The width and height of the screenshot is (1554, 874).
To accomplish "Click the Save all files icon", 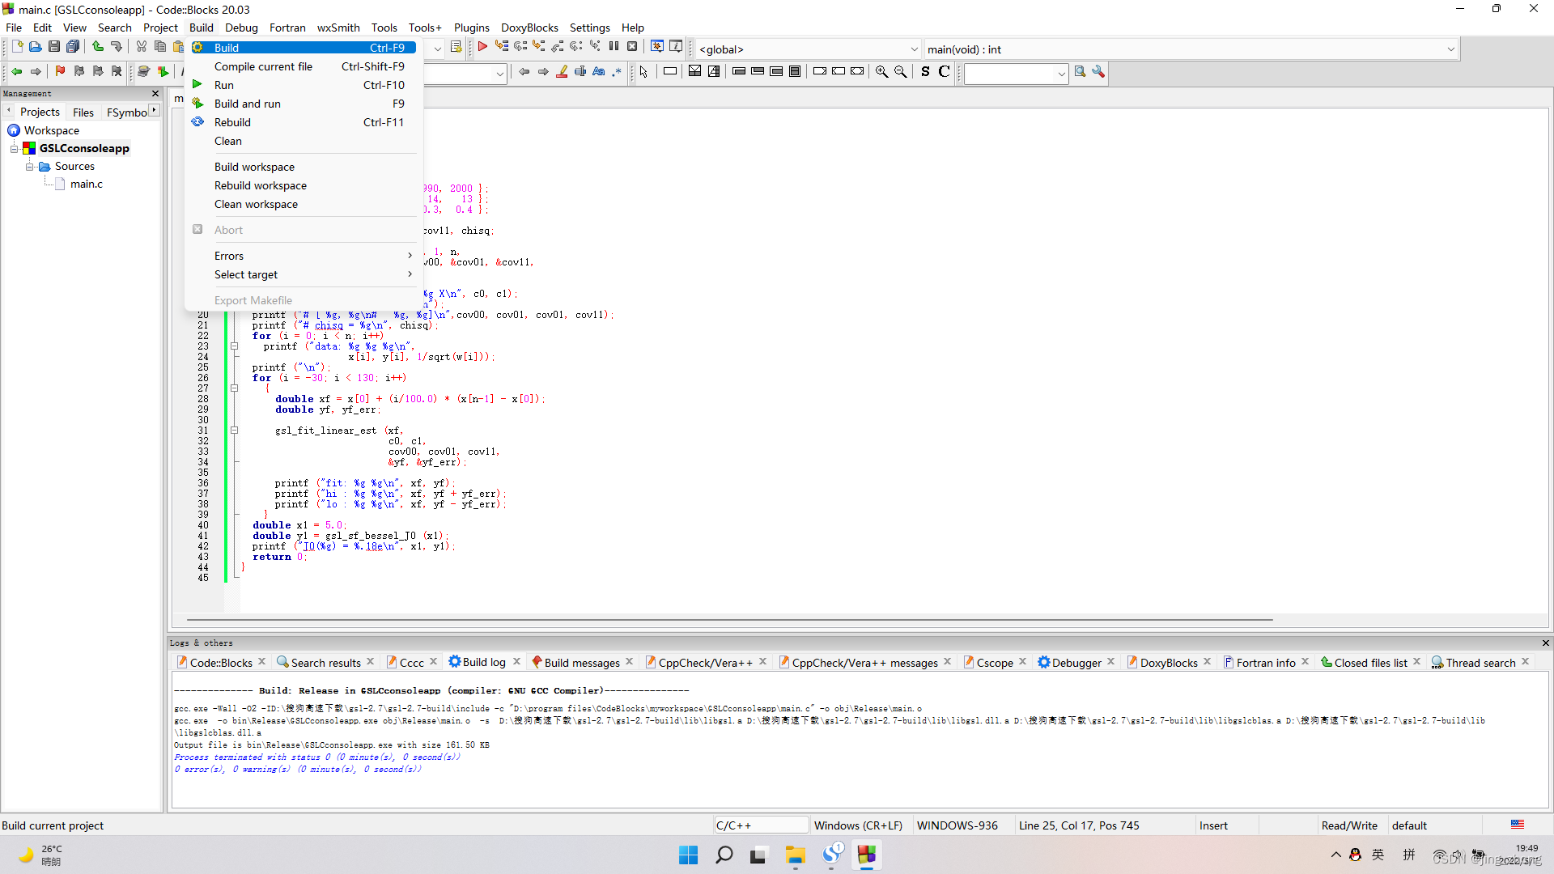I will point(73,47).
